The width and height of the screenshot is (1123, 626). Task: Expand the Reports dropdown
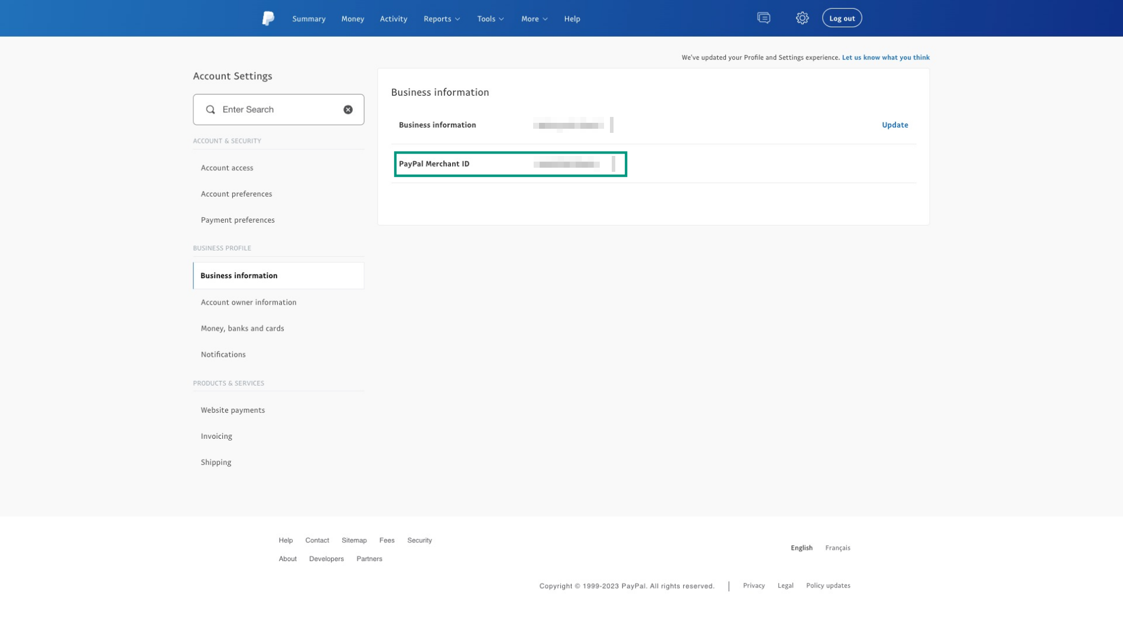tap(442, 19)
